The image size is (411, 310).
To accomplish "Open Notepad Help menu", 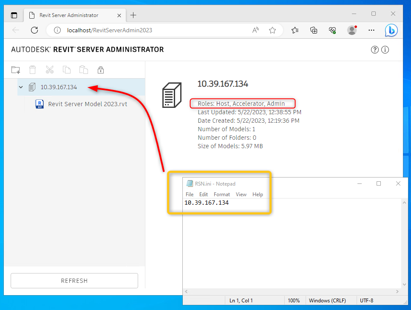I will coord(258,194).
